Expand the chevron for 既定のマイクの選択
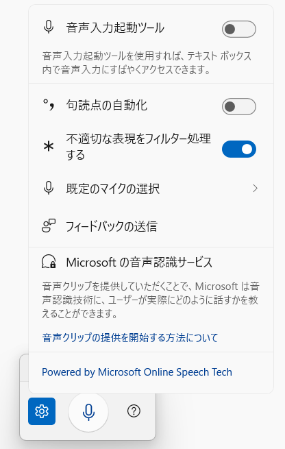Viewport: 285px width, 449px height. pyautogui.click(x=255, y=188)
